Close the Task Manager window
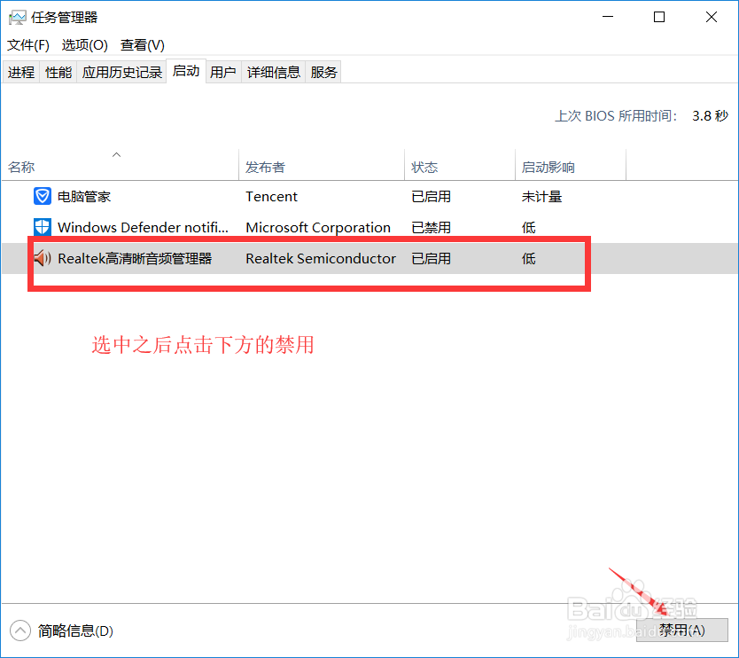The image size is (739, 658). [712, 17]
